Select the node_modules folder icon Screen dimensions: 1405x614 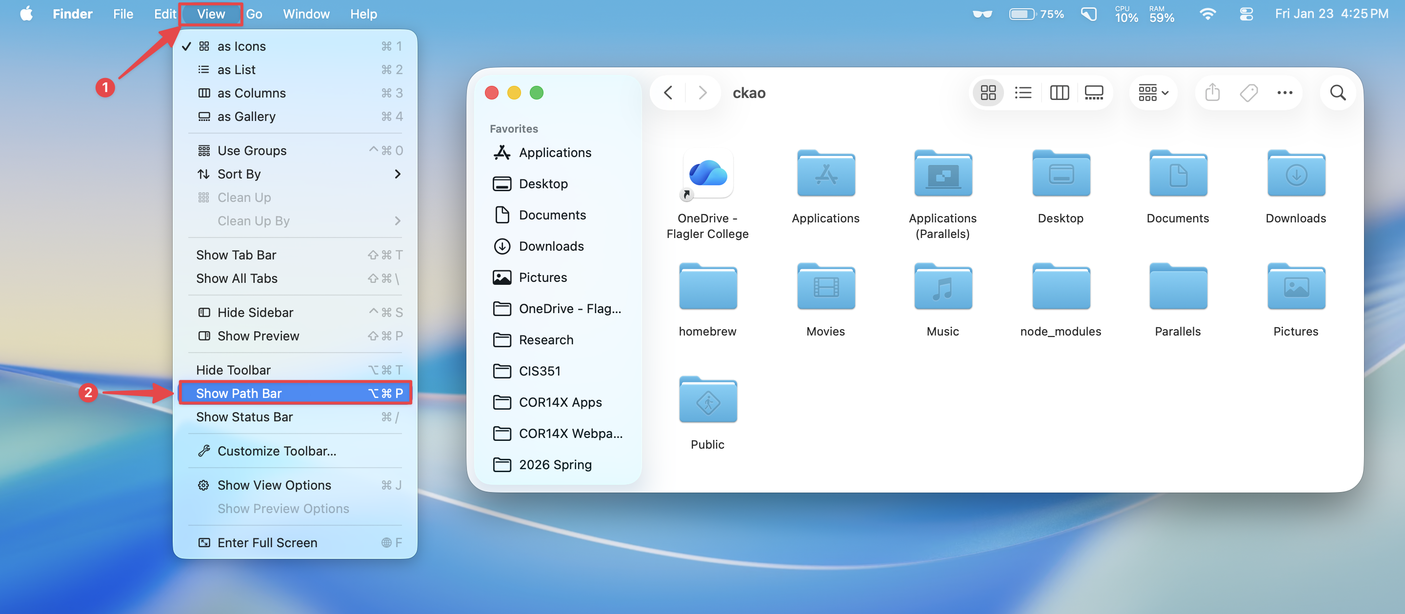[x=1061, y=286]
